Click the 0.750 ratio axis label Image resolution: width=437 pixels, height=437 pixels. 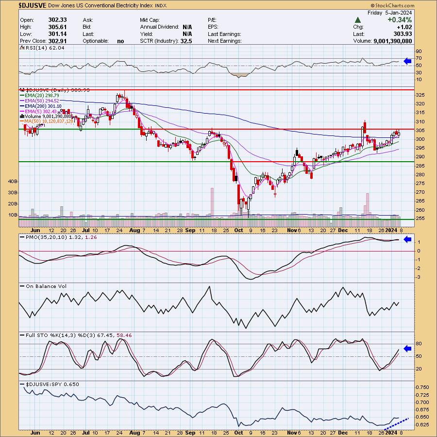point(422,387)
